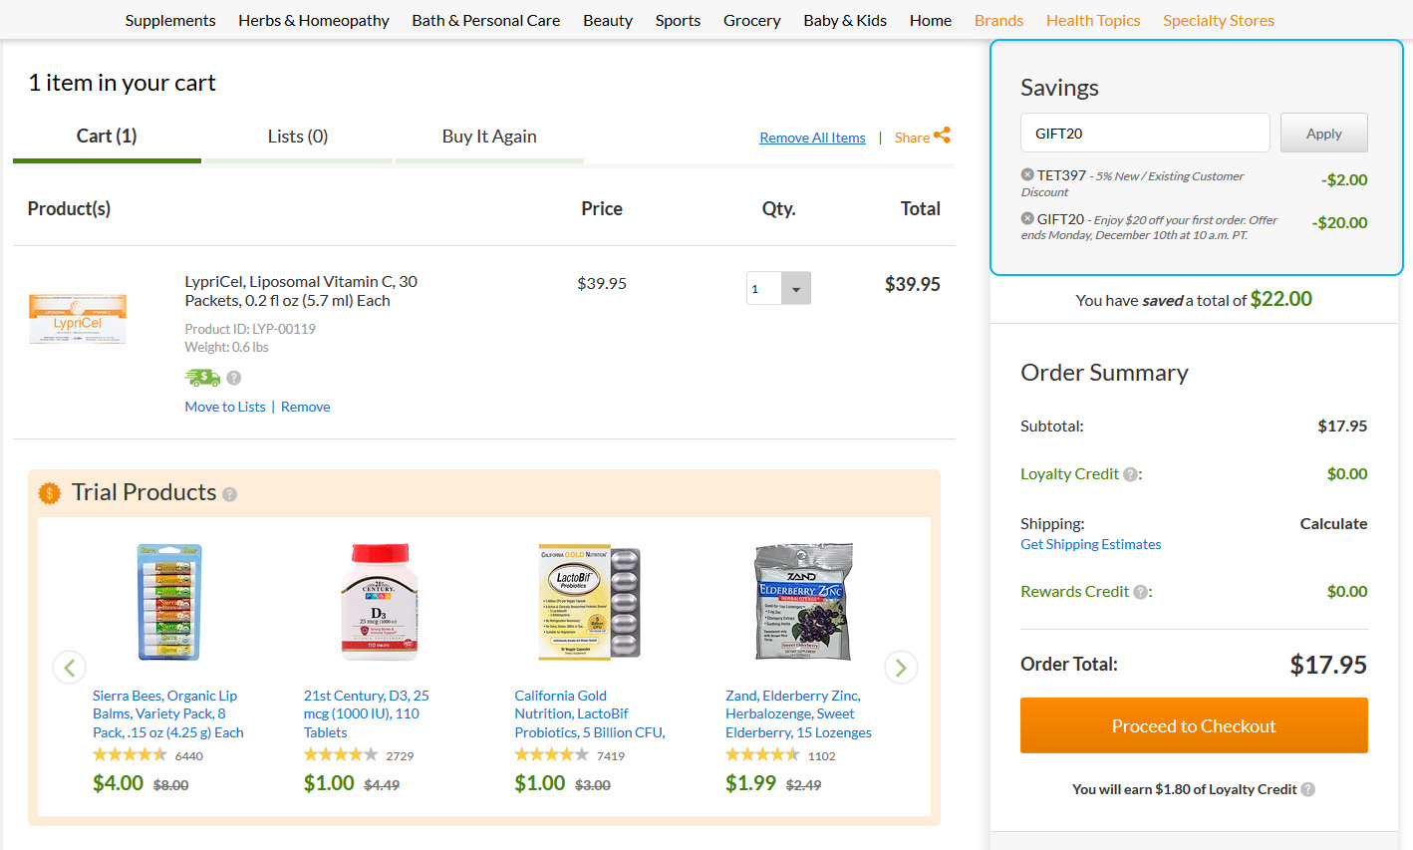Click the LypriCel product thumbnail
The image size is (1413, 850).
point(78,319)
